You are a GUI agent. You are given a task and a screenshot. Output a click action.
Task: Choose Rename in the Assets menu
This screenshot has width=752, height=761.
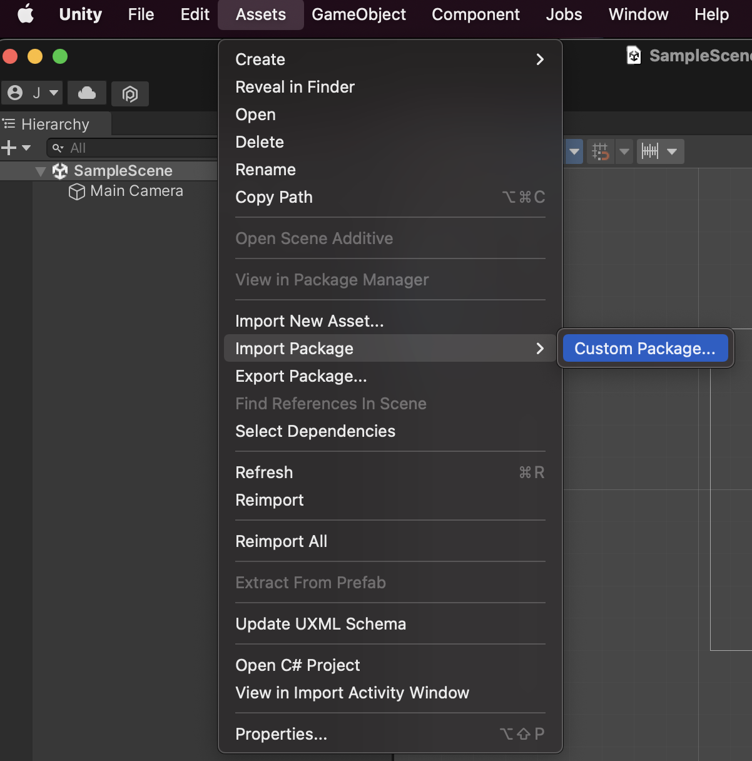(390, 170)
